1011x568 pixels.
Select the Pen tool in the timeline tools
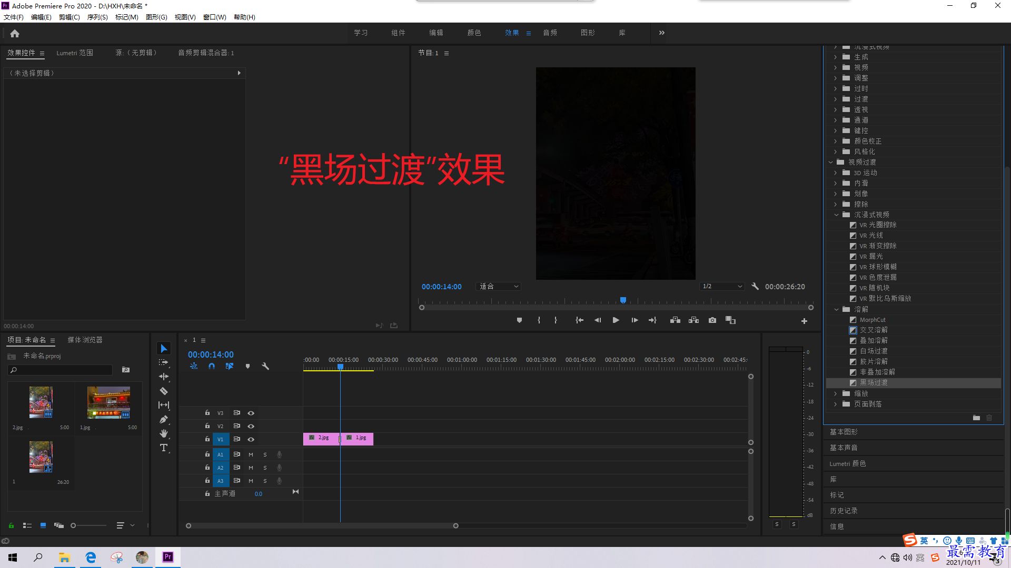163,419
